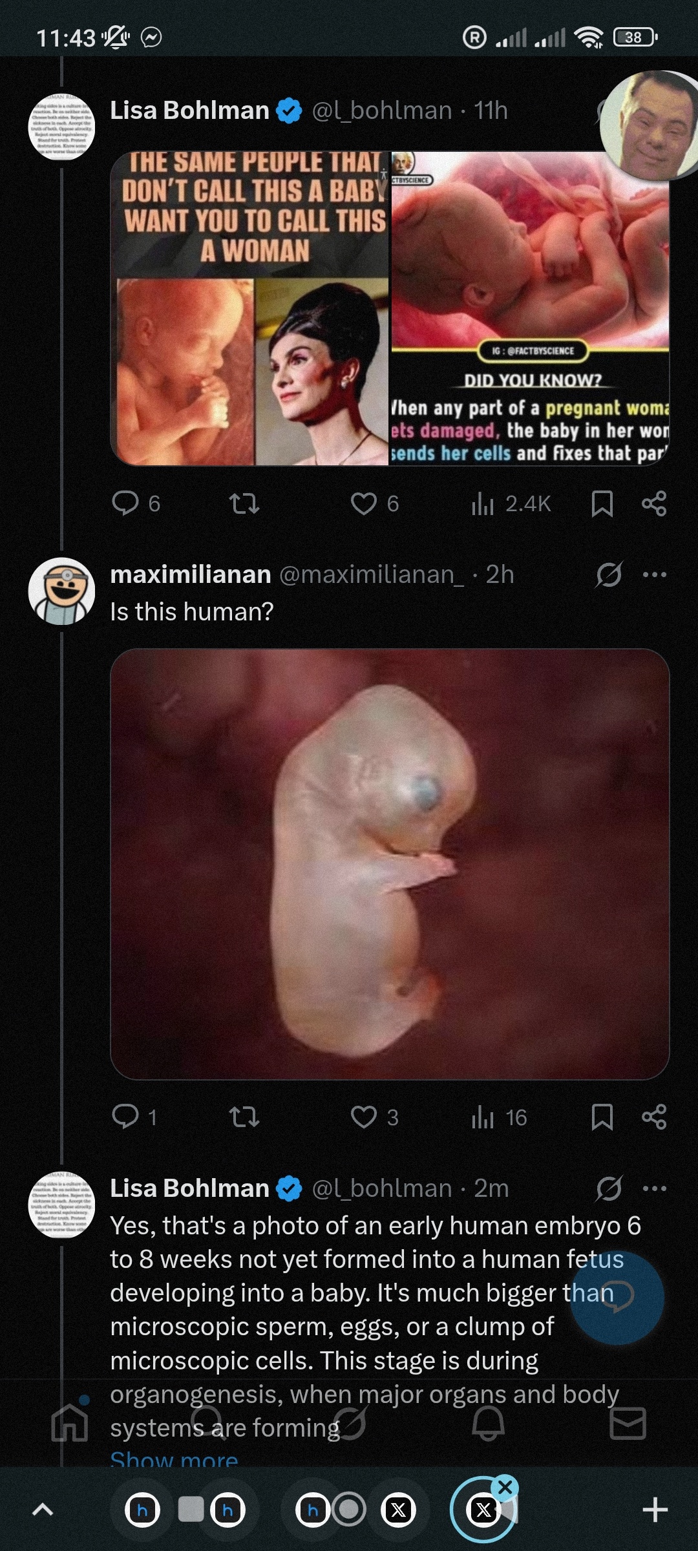This screenshot has width=698, height=1551.
Task: Open the Home tab in bottom navigation
Action: pyautogui.click(x=70, y=1424)
